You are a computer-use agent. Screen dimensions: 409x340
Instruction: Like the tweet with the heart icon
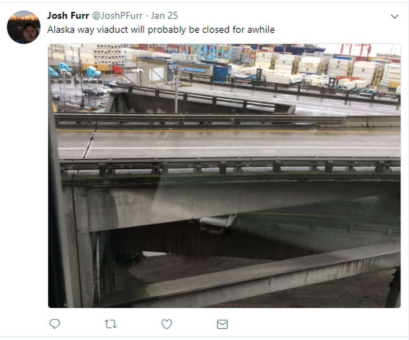click(166, 324)
